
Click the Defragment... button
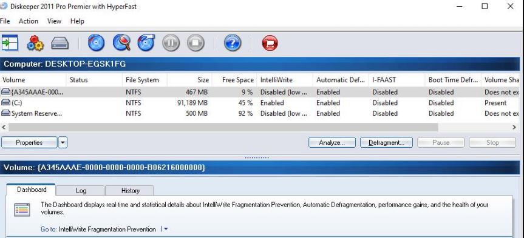tap(386, 143)
